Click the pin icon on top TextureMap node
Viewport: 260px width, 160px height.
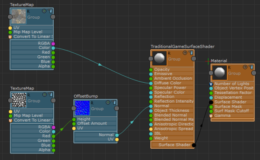click(x=50, y=11)
